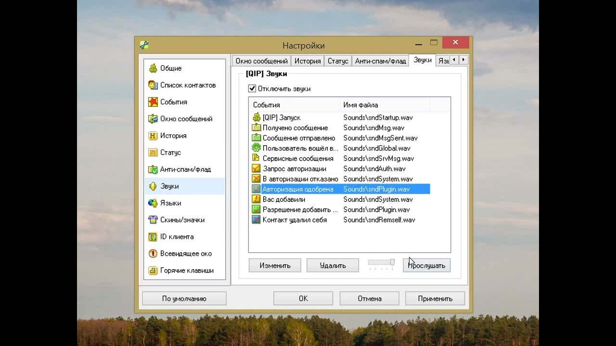Click the Общие sidebar icon
This screenshot has width=616, height=346.
tap(153, 68)
